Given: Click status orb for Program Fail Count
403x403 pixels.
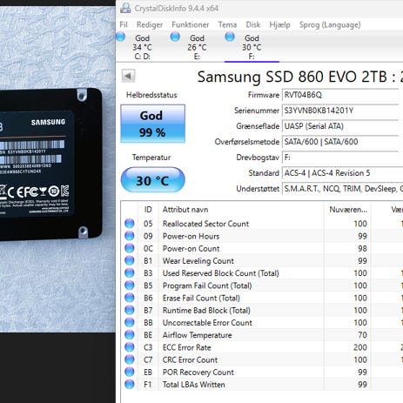Looking at the screenshot, I should click(130, 285).
